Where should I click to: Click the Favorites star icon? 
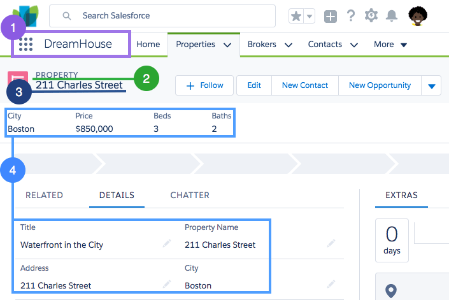tap(296, 16)
